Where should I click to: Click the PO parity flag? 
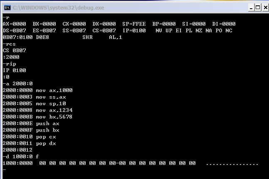pyautogui.click(x=219, y=31)
